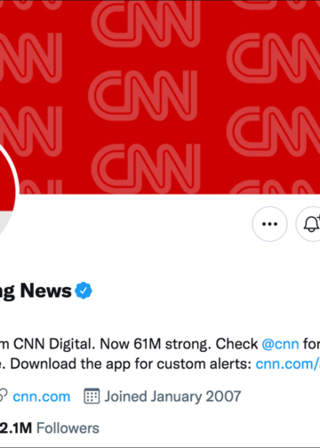Click the Joined January 2007 text
The width and height of the screenshot is (320, 448).
coord(172,396)
